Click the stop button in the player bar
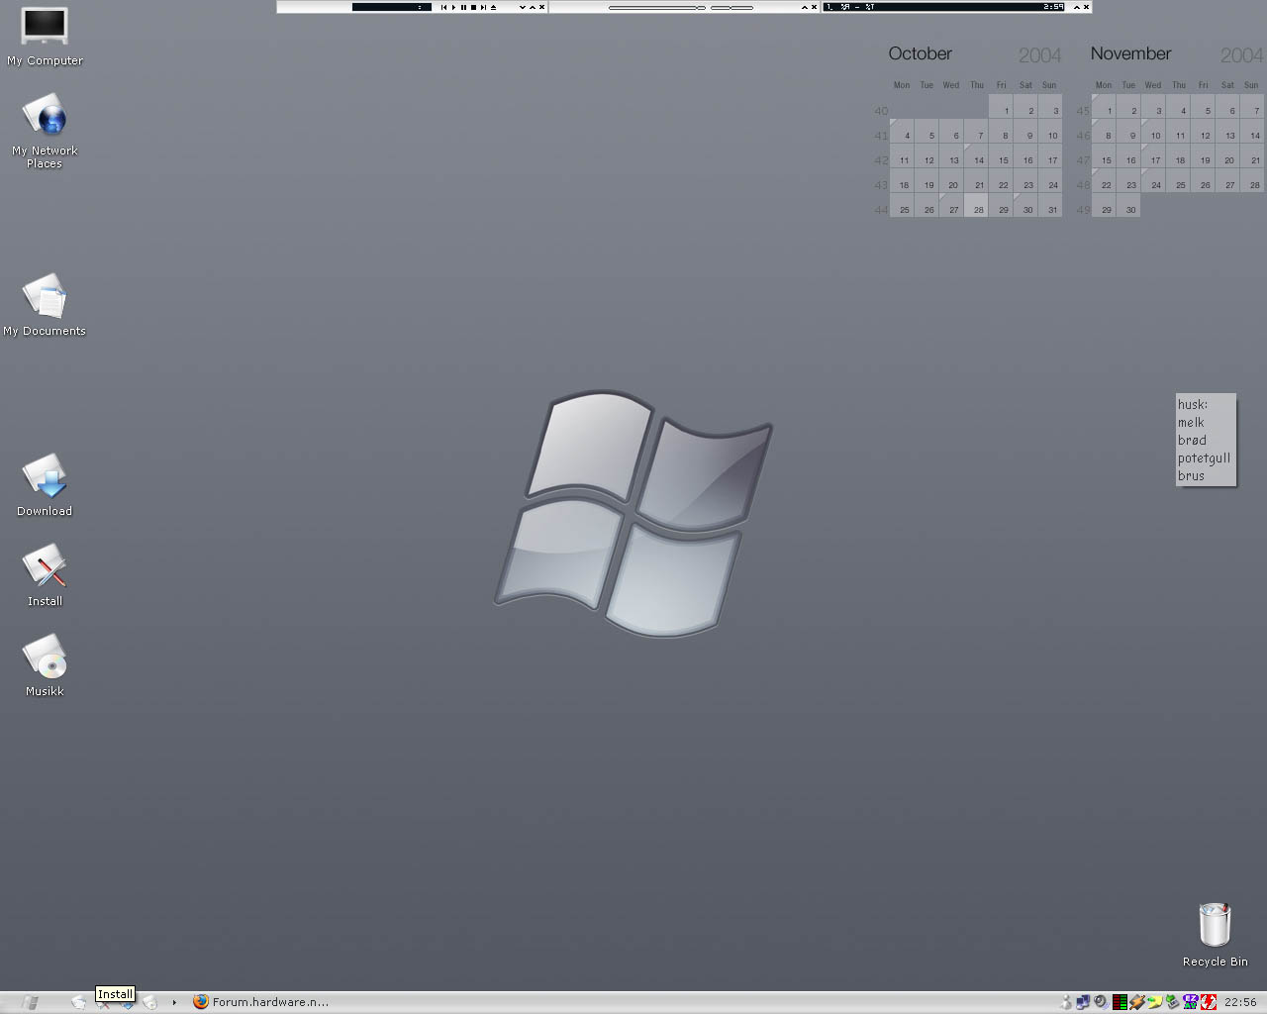Viewport: 1267px width, 1014px height. tap(473, 7)
